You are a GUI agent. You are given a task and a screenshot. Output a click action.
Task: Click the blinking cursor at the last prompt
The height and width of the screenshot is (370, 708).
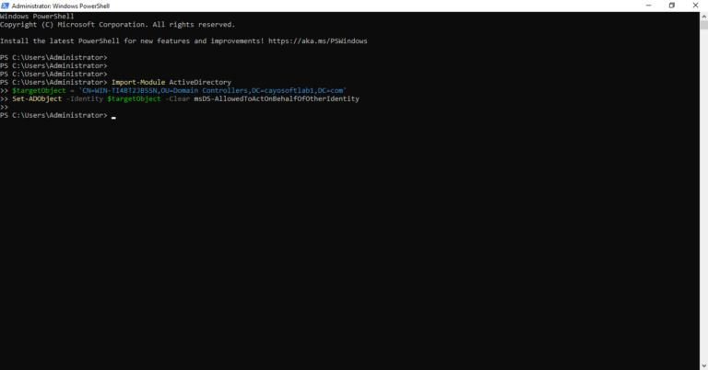coord(113,117)
